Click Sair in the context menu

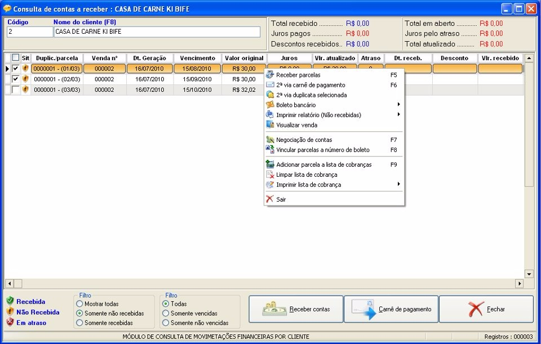(334, 199)
